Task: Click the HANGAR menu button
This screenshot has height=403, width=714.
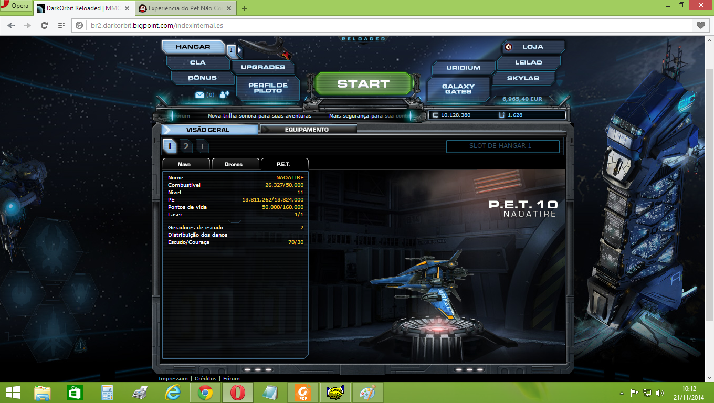Action: (193, 47)
